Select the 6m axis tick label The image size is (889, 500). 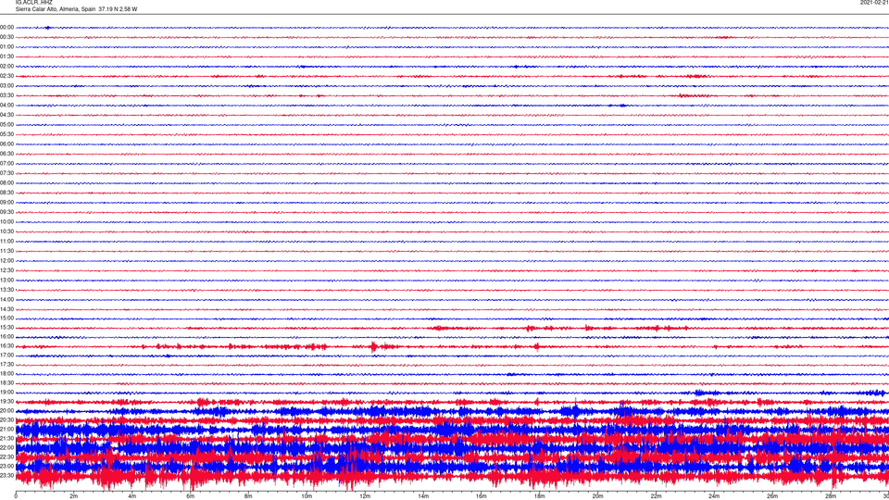coord(191,496)
